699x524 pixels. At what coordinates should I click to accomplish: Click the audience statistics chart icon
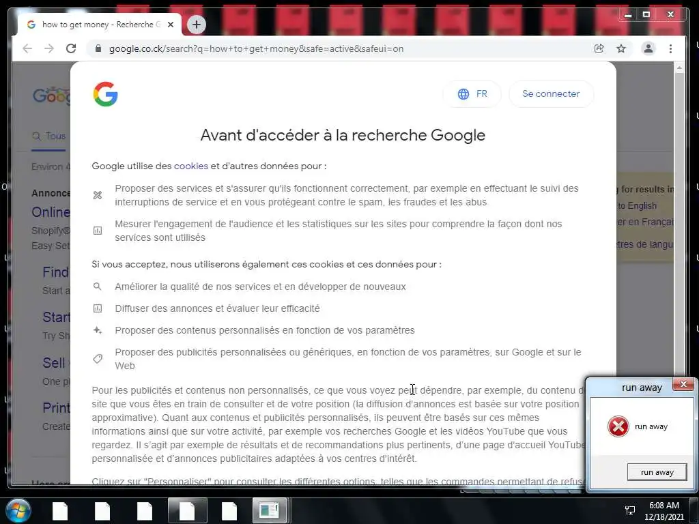point(98,231)
